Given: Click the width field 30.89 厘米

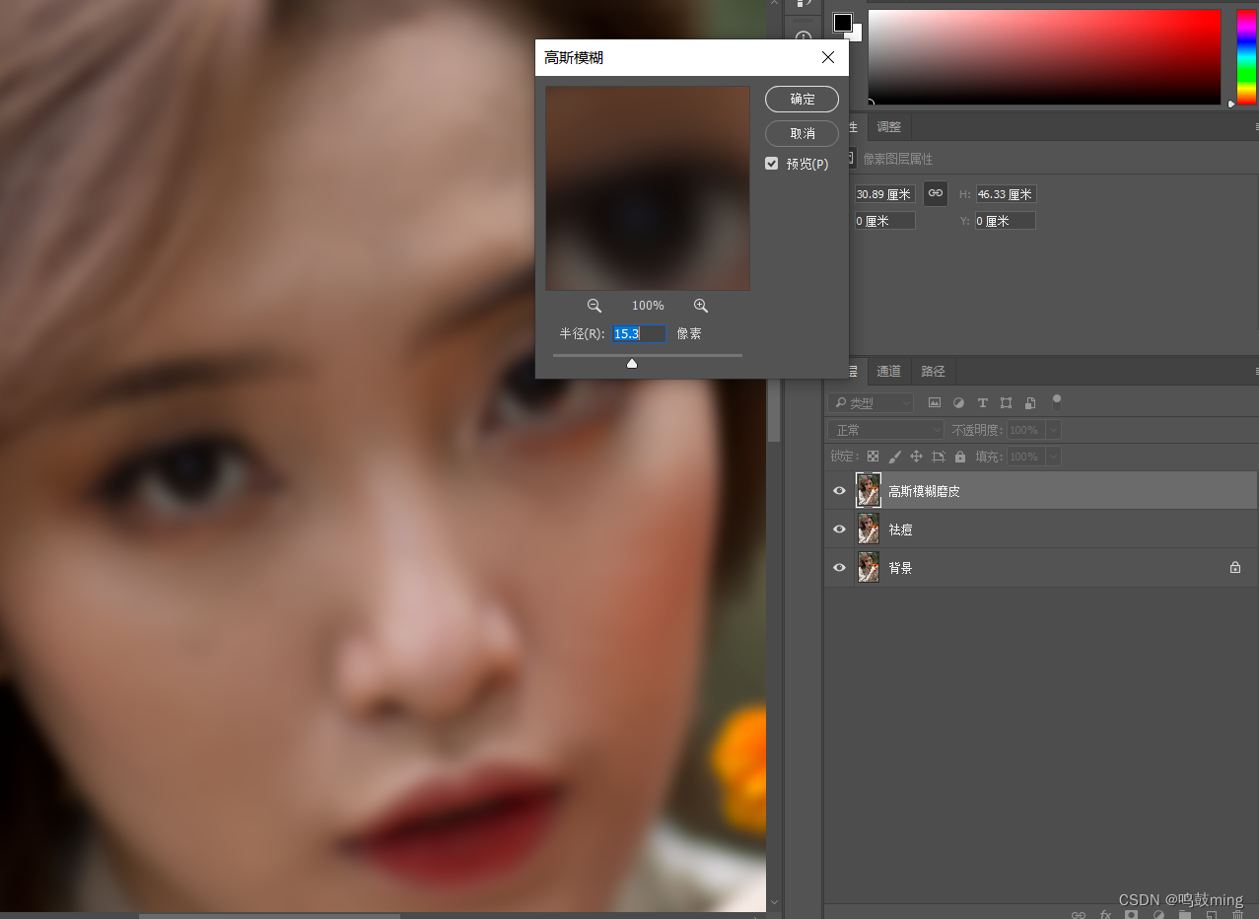Looking at the screenshot, I should [884, 194].
